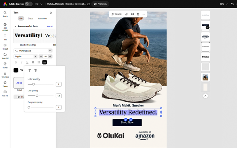Switch to the Animation tab
237x148 pixels.
(x=42, y=18)
